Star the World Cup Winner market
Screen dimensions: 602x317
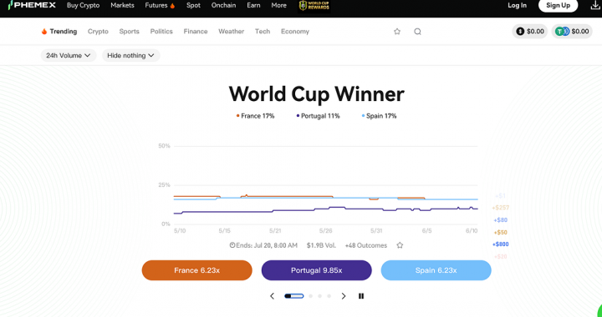(x=400, y=245)
